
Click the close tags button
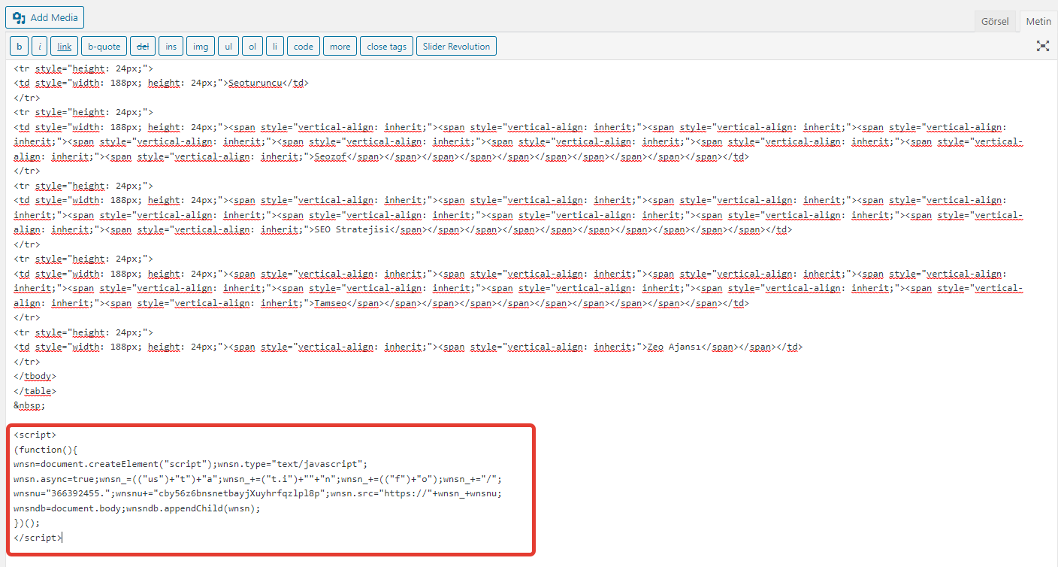[387, 47]
